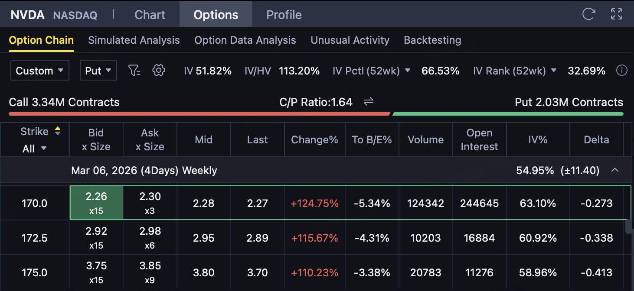Click the 2.98 ask for 172.5 strike
The height and width of the screenshot is (291, 634).
[150, 237]
